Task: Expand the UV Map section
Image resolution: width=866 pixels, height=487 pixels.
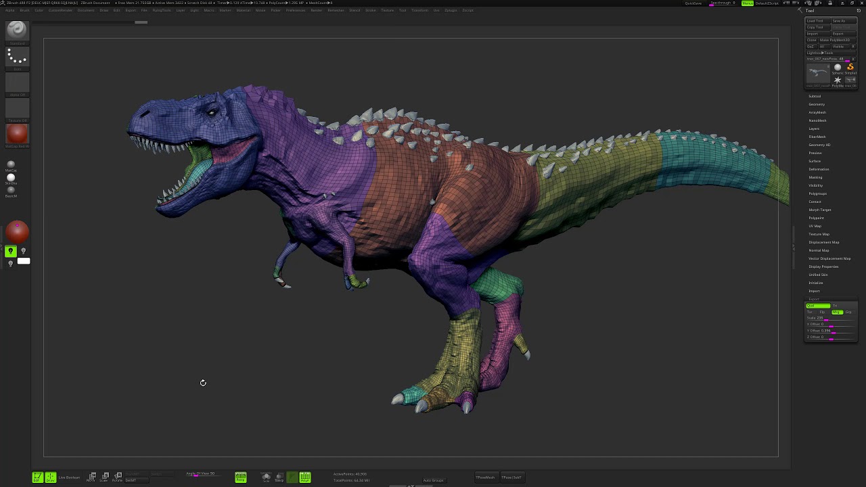Action: (x=815, y=226)
